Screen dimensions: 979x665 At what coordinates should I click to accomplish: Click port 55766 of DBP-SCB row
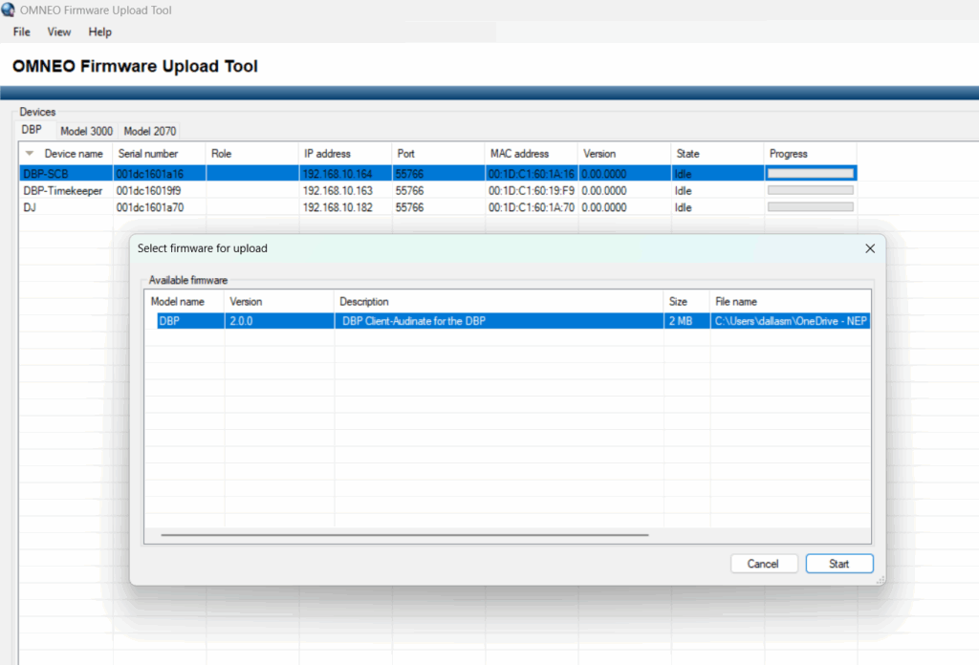409,174
